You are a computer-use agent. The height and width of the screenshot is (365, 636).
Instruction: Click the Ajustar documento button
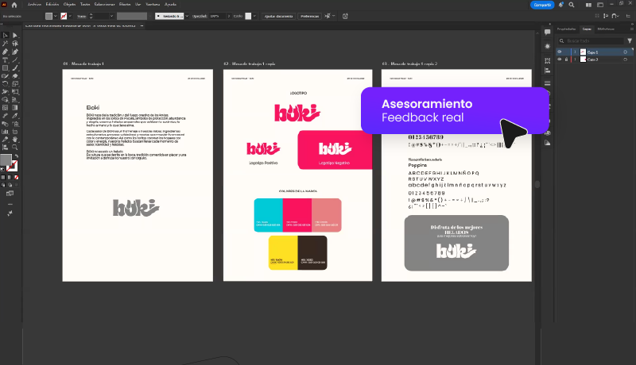tap(279, 16)
